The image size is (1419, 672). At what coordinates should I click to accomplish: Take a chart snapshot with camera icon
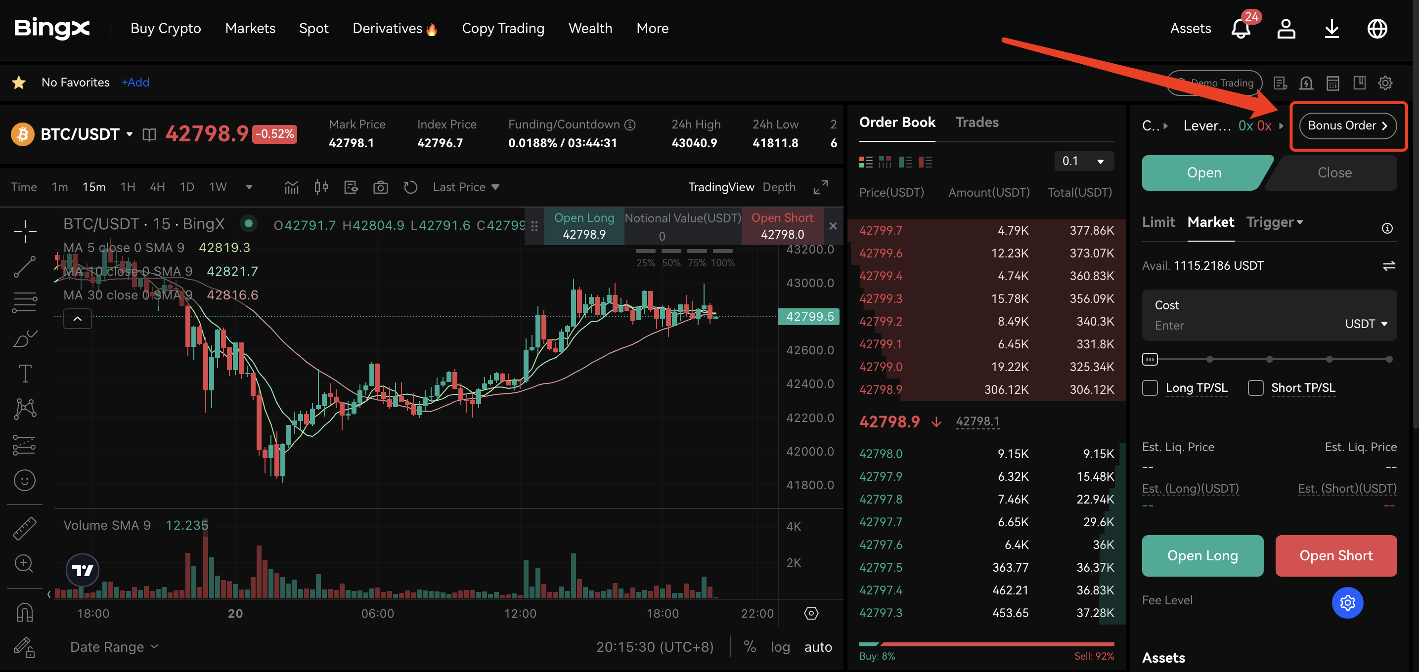(380, 188)
